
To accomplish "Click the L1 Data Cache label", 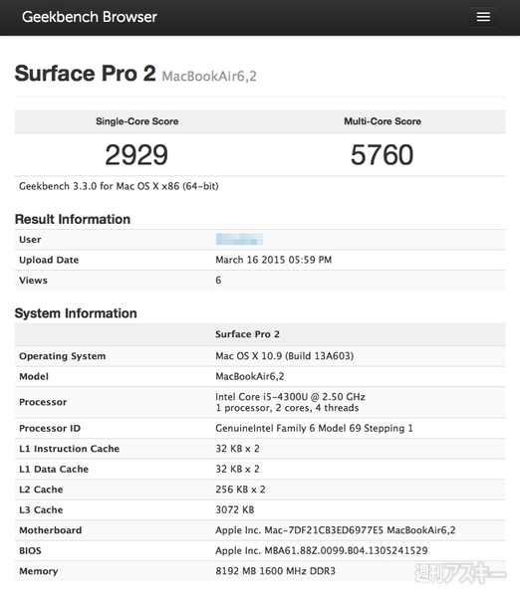I will tap(54, 469).
